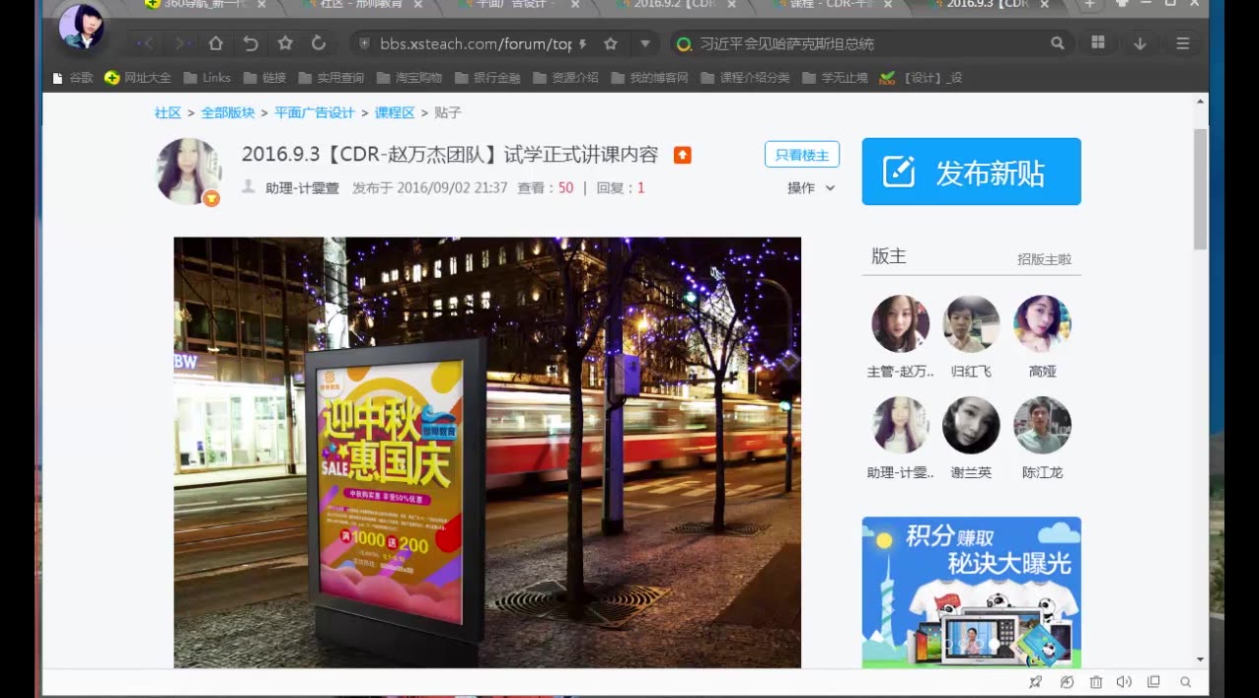This screenshot has width=1259, height=698.
Task: Expand the 操作 dropdown on the post
Action: [x=809, y=187]
